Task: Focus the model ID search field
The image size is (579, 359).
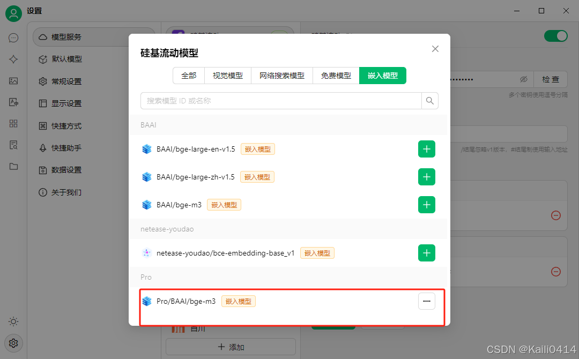Action: [281, 101]
